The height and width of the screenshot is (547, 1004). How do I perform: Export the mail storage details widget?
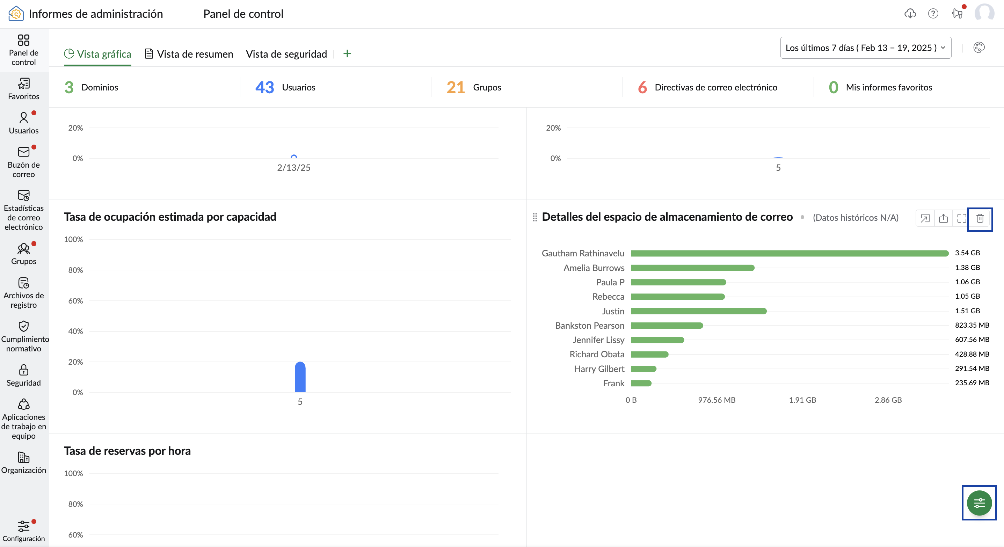tap(943, 219)
